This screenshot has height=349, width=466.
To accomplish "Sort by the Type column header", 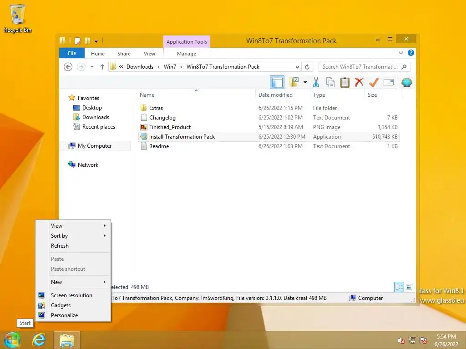I will [x=319, y=95].
